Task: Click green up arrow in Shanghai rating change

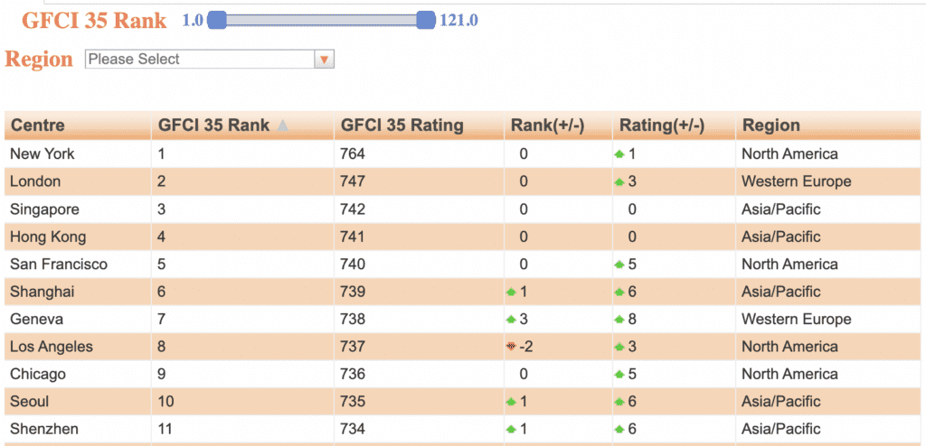Action: point(619,292)
